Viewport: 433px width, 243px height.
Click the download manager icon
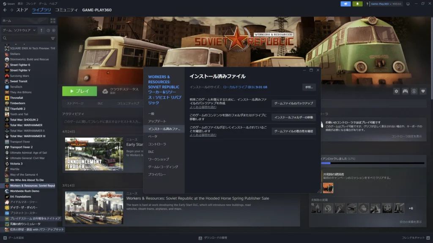200,238
